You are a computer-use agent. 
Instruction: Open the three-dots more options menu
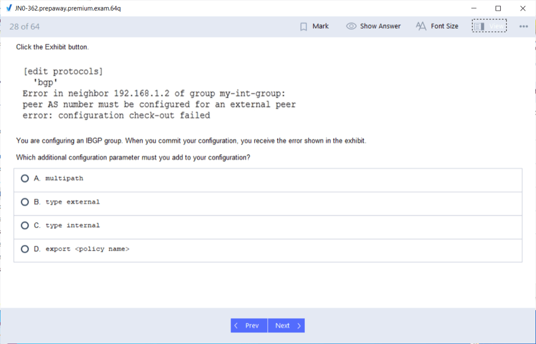[x=523, y=26]
